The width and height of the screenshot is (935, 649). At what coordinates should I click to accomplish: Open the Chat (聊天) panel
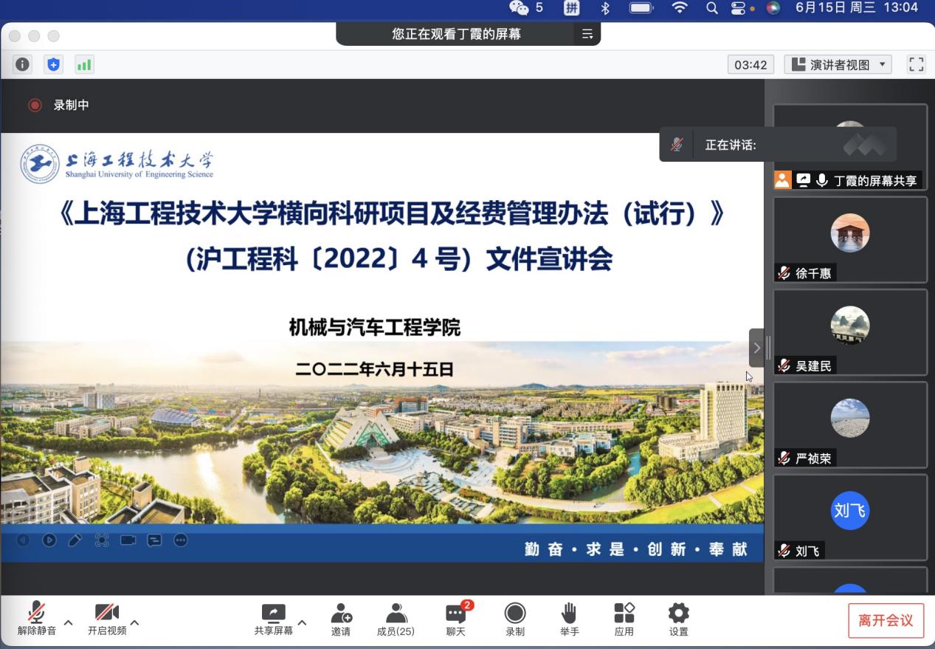(456, 619)
